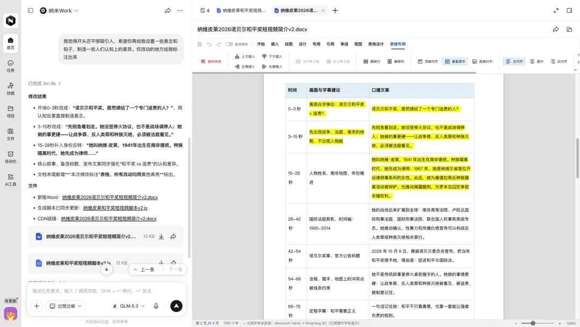
Task: Share the conversation via header share icon
Action: tap(168, 11)
